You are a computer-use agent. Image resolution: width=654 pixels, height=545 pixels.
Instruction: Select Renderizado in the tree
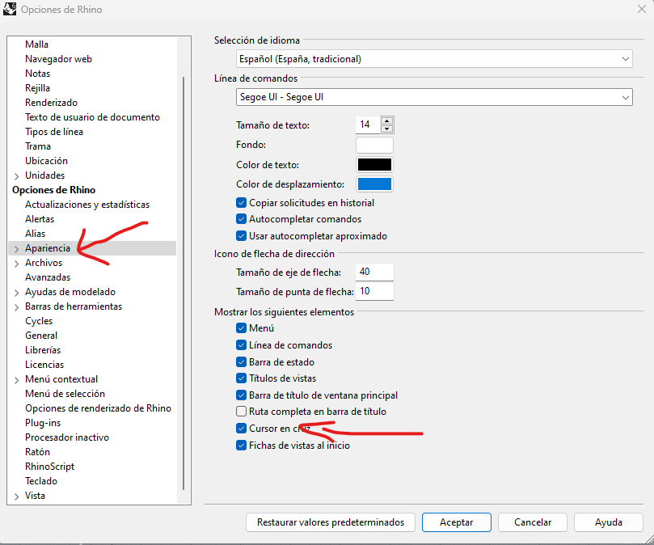51,103
